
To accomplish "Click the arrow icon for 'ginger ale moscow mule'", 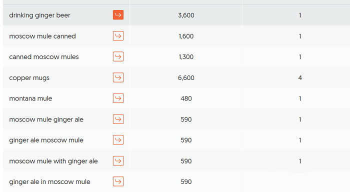I will pyautogui.click(x=118, y=140).
